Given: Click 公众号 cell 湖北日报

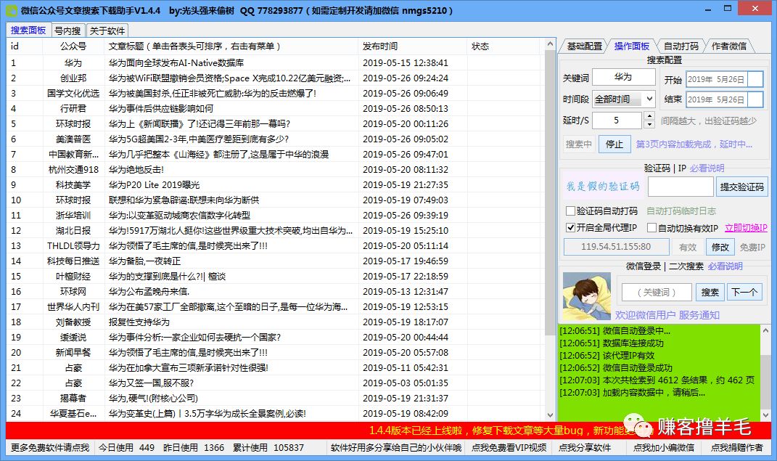Looking at the screenshot, I should [x=73, y=231].
